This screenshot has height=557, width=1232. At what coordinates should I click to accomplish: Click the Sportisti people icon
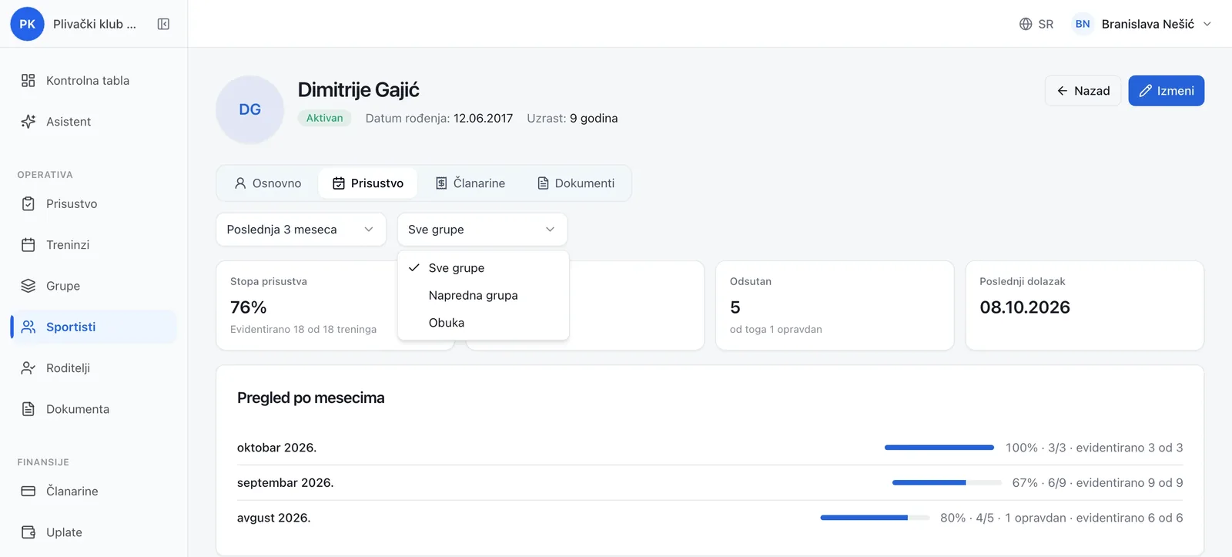(x=28, y=327)
